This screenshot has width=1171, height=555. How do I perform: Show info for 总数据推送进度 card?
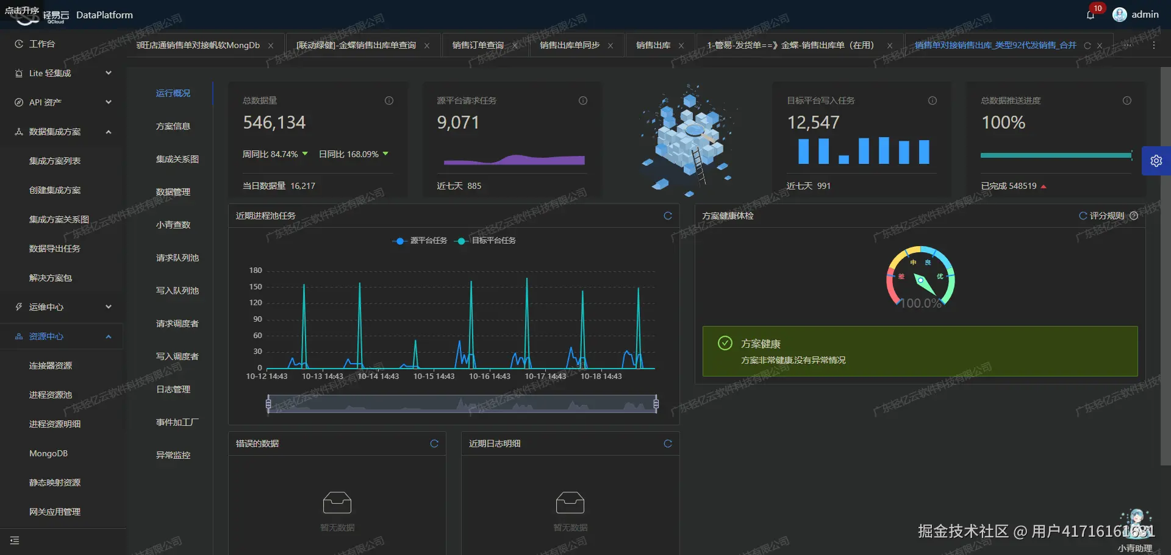(1127, 101)
